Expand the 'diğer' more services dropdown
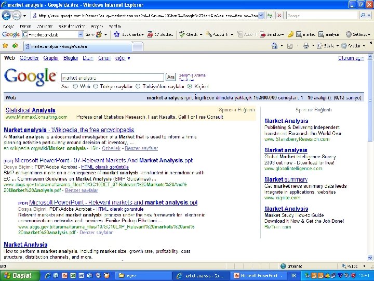Viewport: 374px width, 281px height. click(123, 58)
